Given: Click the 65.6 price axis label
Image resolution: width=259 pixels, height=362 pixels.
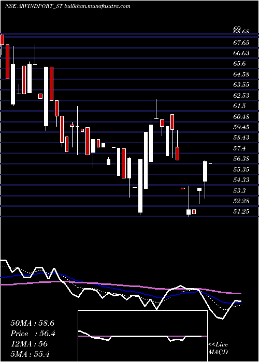Looking at the screenshot, I should 239,64.
